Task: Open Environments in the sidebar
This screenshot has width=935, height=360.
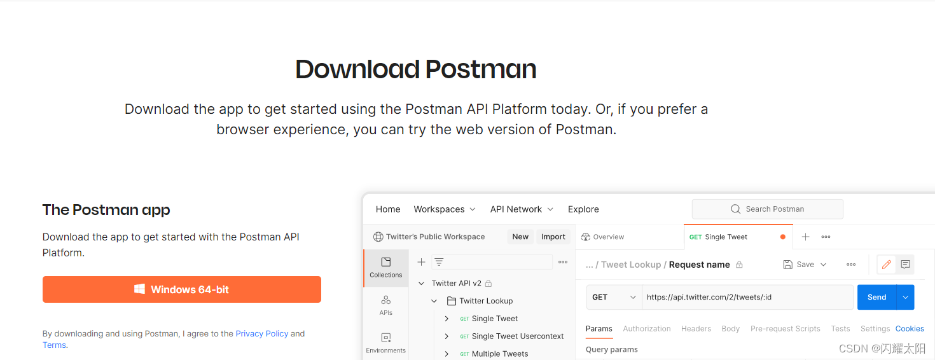Action: (386, 343)
